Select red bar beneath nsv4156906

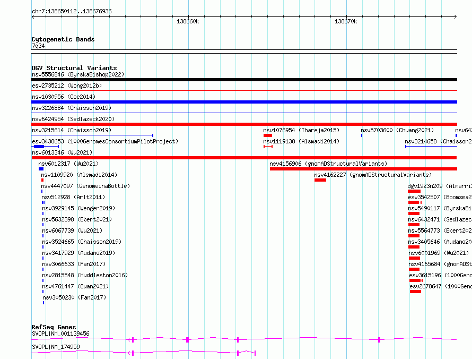[x=363, y=169]
